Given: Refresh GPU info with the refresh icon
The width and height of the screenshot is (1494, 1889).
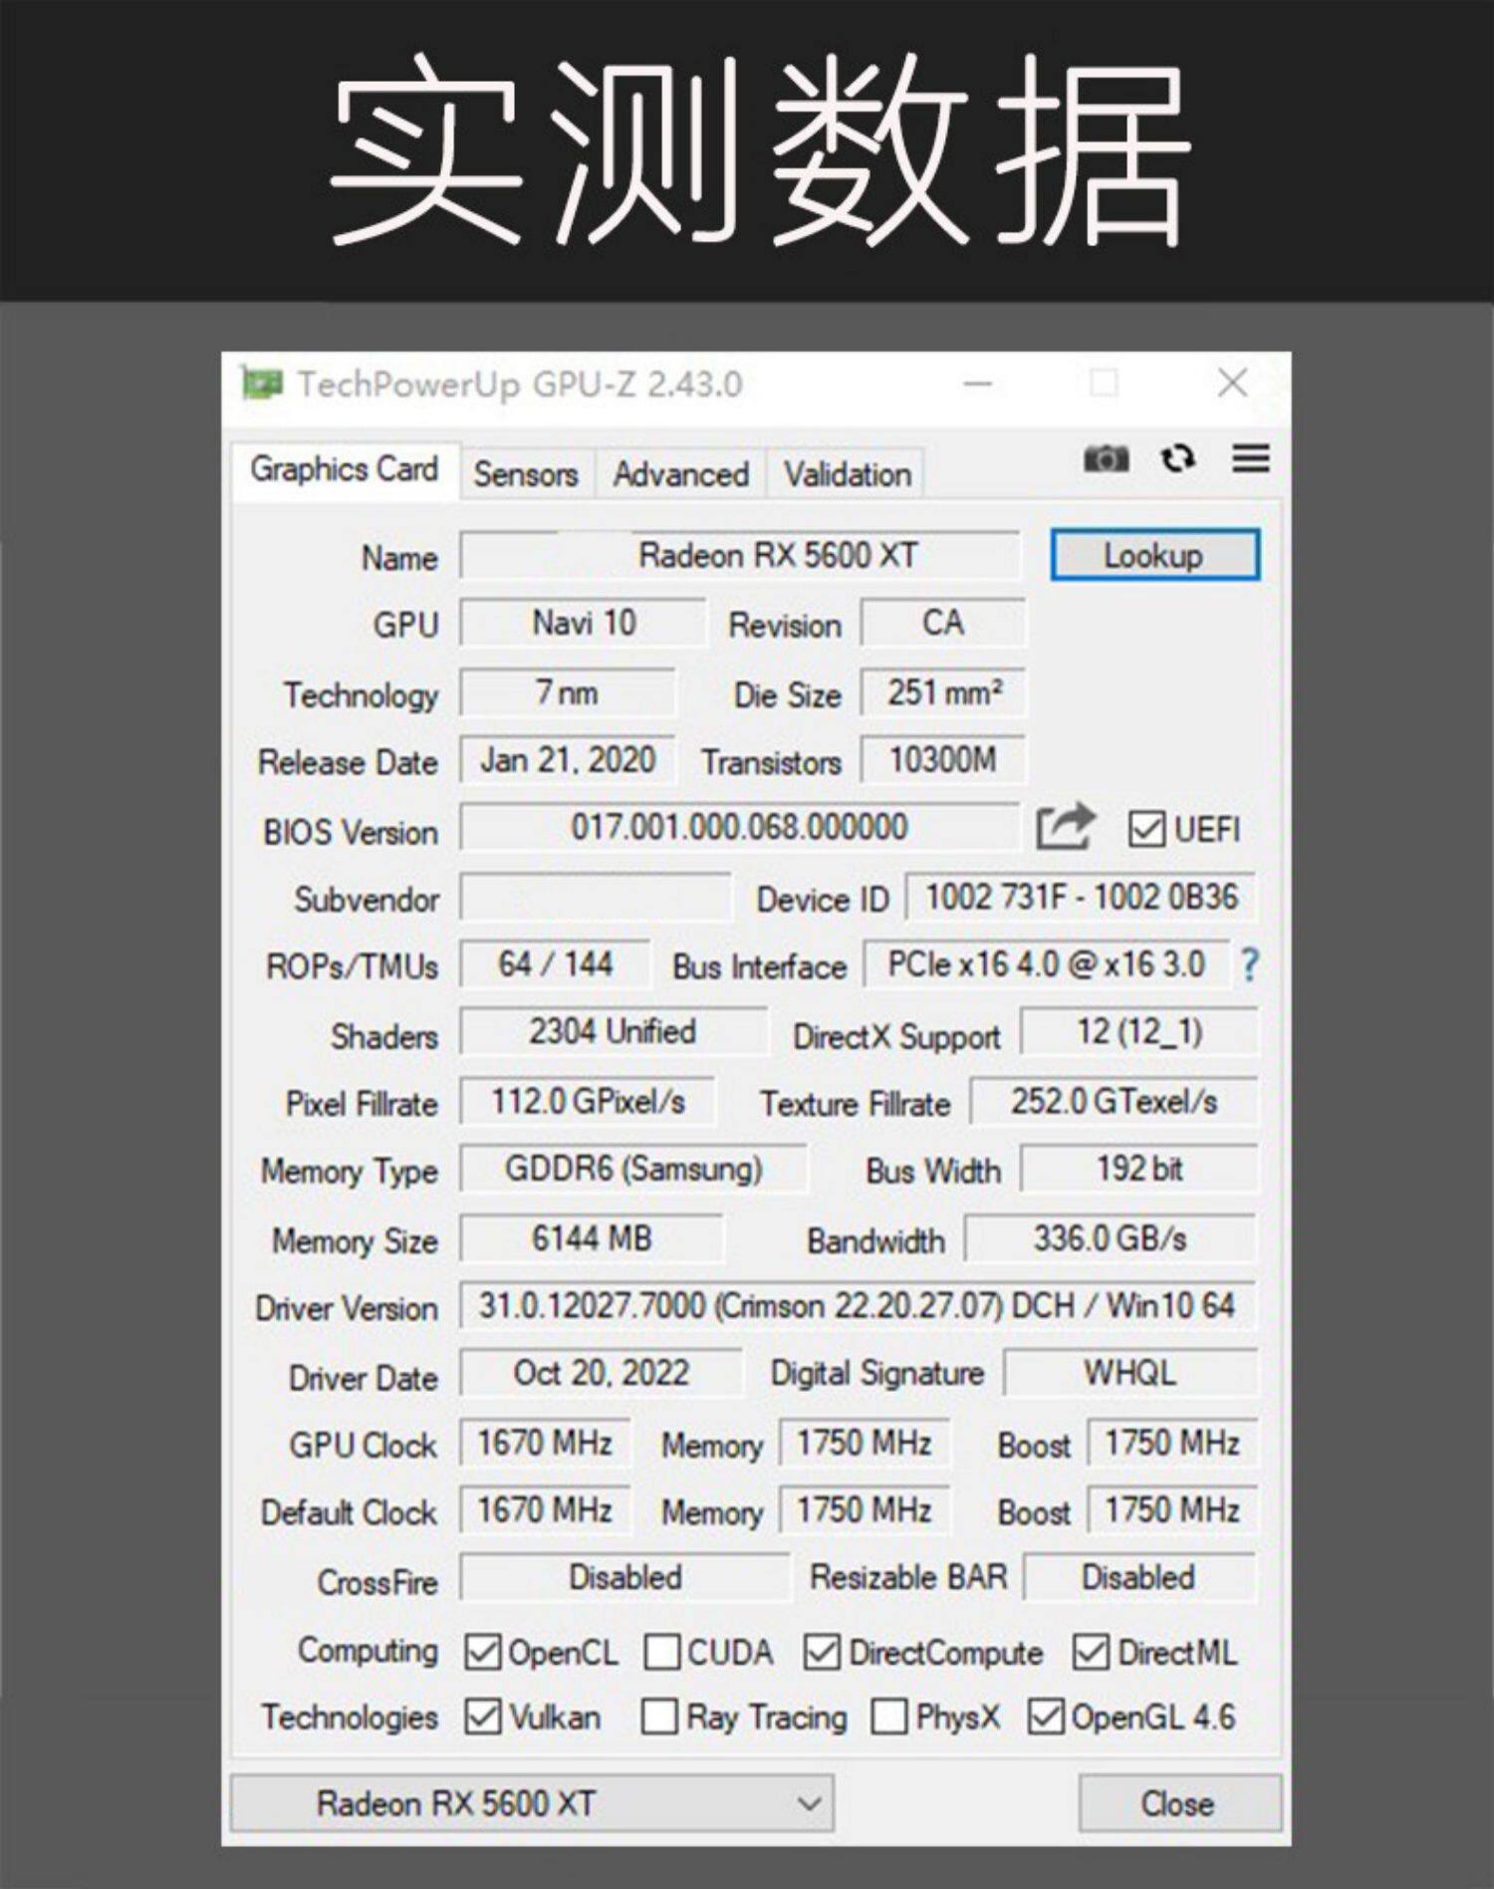Looking at the screenshot, I should point(1178,458).
